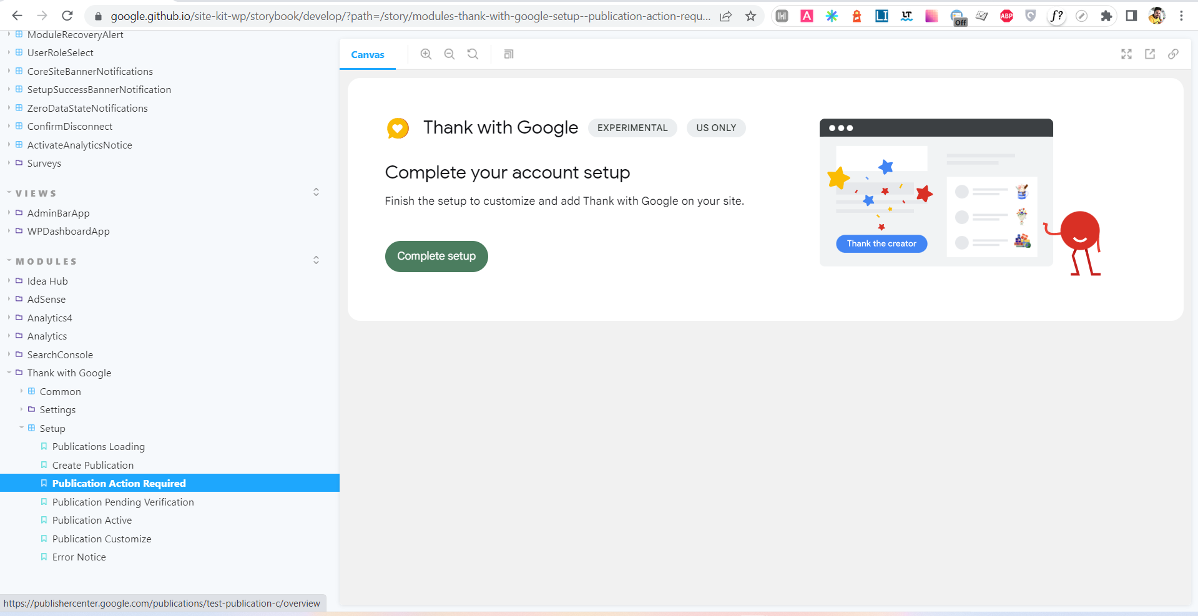Click the Thank with Google heart logo
Image resolution: width=1198 pixels, height=616 pixels.
click(x=398, y=129)
